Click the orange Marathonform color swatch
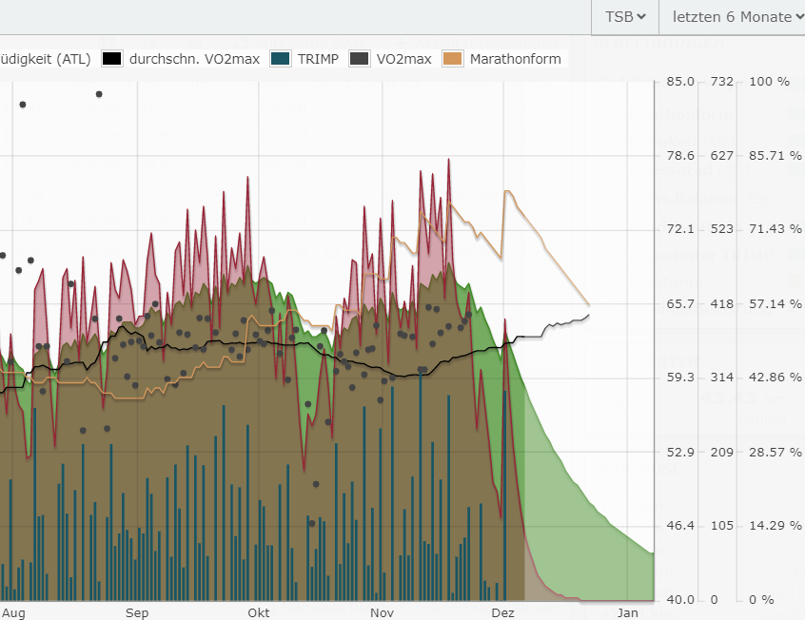 453,59
